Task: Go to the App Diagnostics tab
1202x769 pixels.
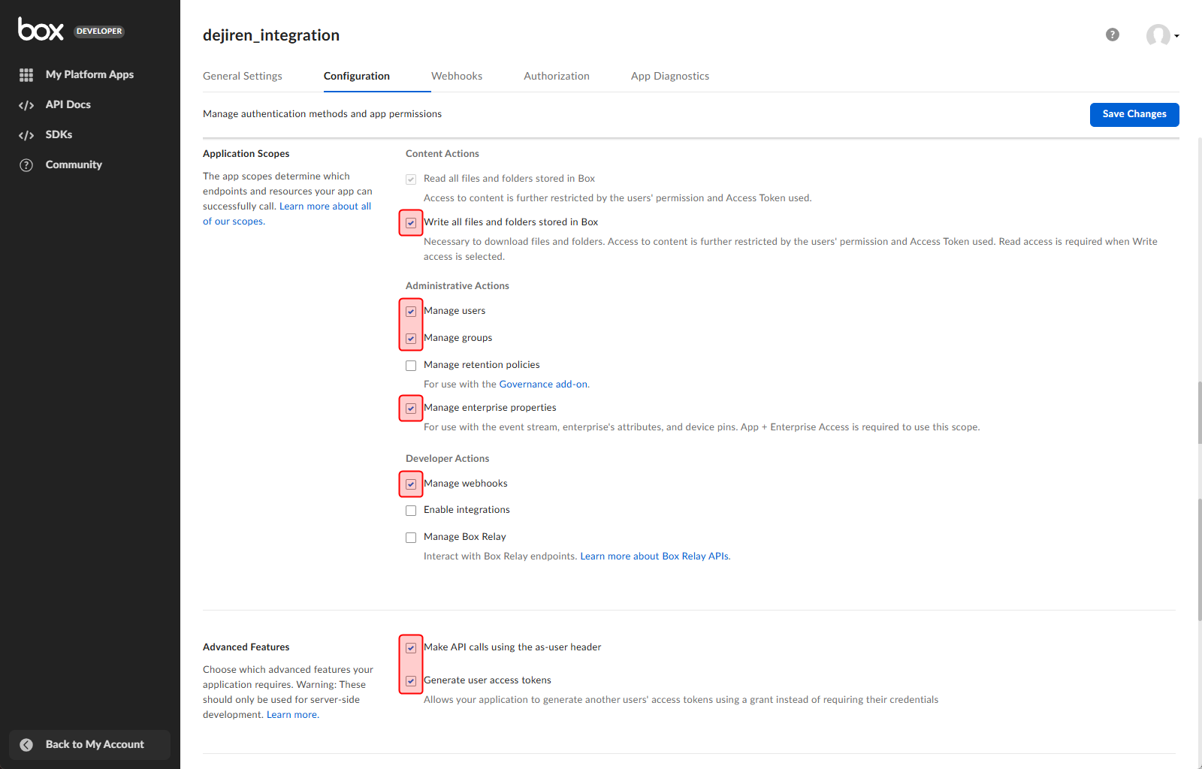Action: [670, 76]
